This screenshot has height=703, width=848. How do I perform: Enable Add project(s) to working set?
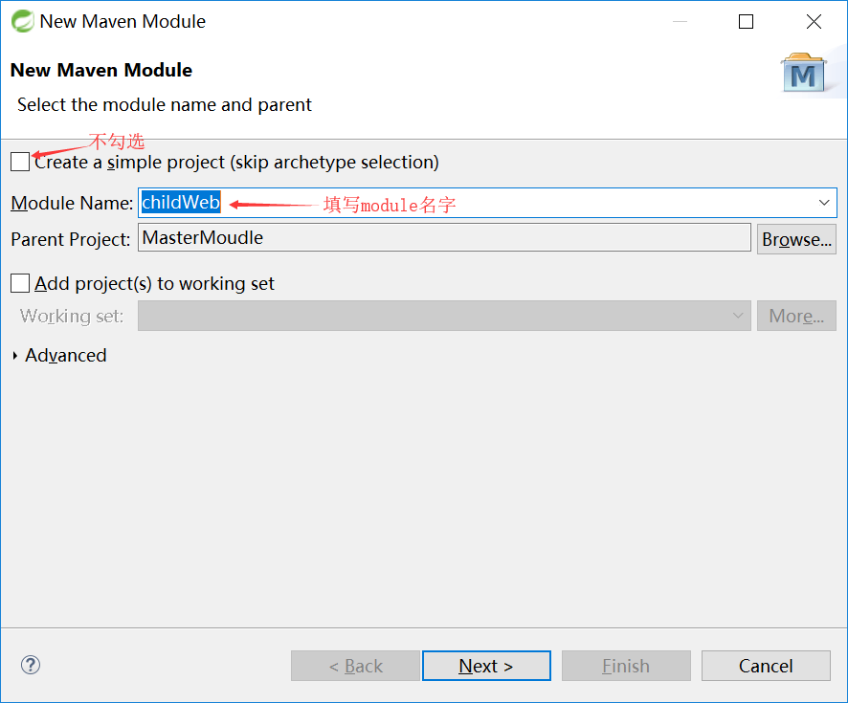pyautogui.click(x=20, y=283)
